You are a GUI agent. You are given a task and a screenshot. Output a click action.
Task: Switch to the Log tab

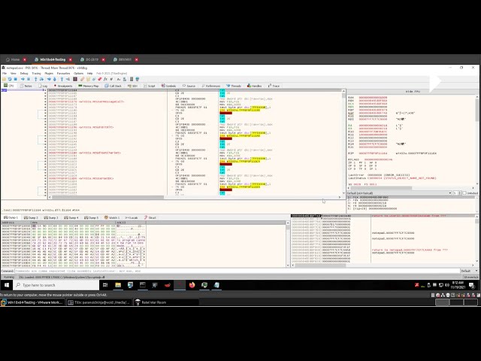tap(44, 86)
